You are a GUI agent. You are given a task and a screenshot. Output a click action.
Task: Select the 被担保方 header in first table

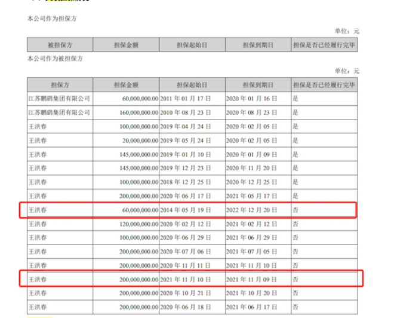tap(60, 45)
